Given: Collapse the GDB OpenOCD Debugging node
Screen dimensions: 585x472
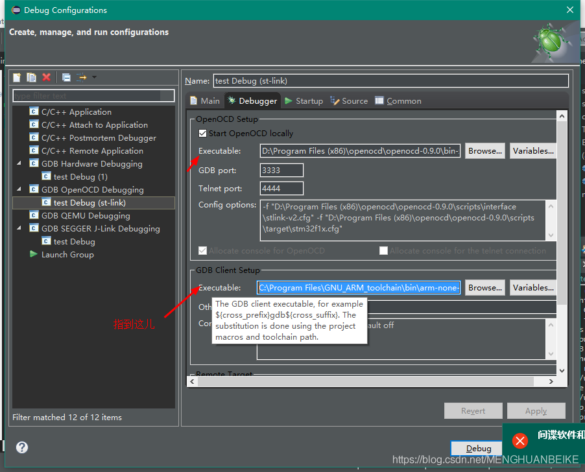Looking at the screenshot, I should pyautogui.click(x=19, y=190).
